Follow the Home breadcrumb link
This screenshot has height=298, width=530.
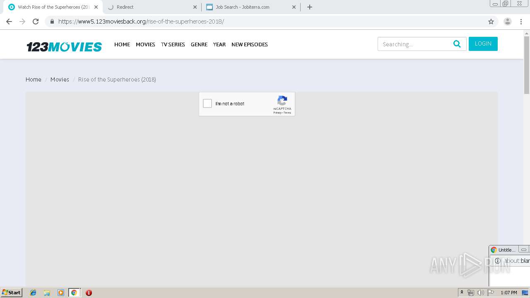(x=34, y=79)
